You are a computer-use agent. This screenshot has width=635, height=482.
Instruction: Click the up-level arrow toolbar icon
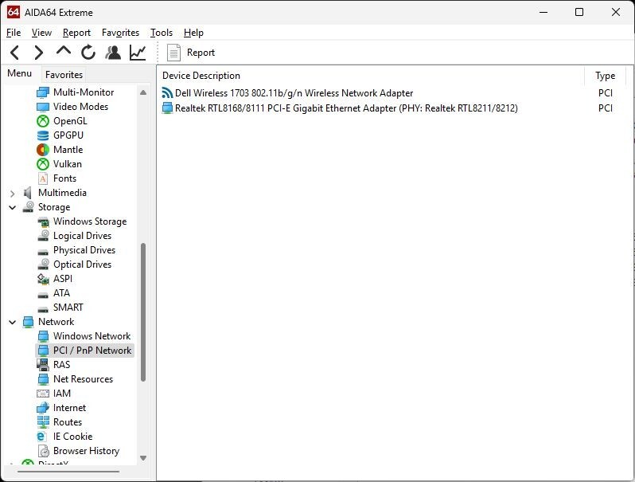coord(64,51)
